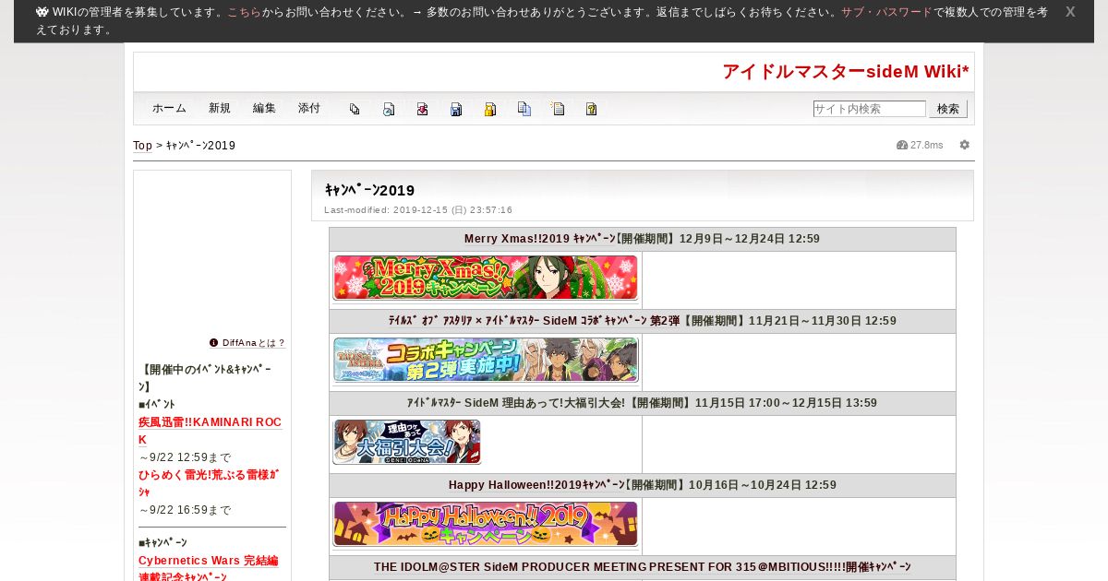Click the 27.8ms page load time

tap(927, 146)
